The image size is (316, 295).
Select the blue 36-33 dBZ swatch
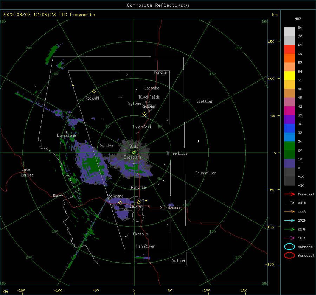(289, 128)
